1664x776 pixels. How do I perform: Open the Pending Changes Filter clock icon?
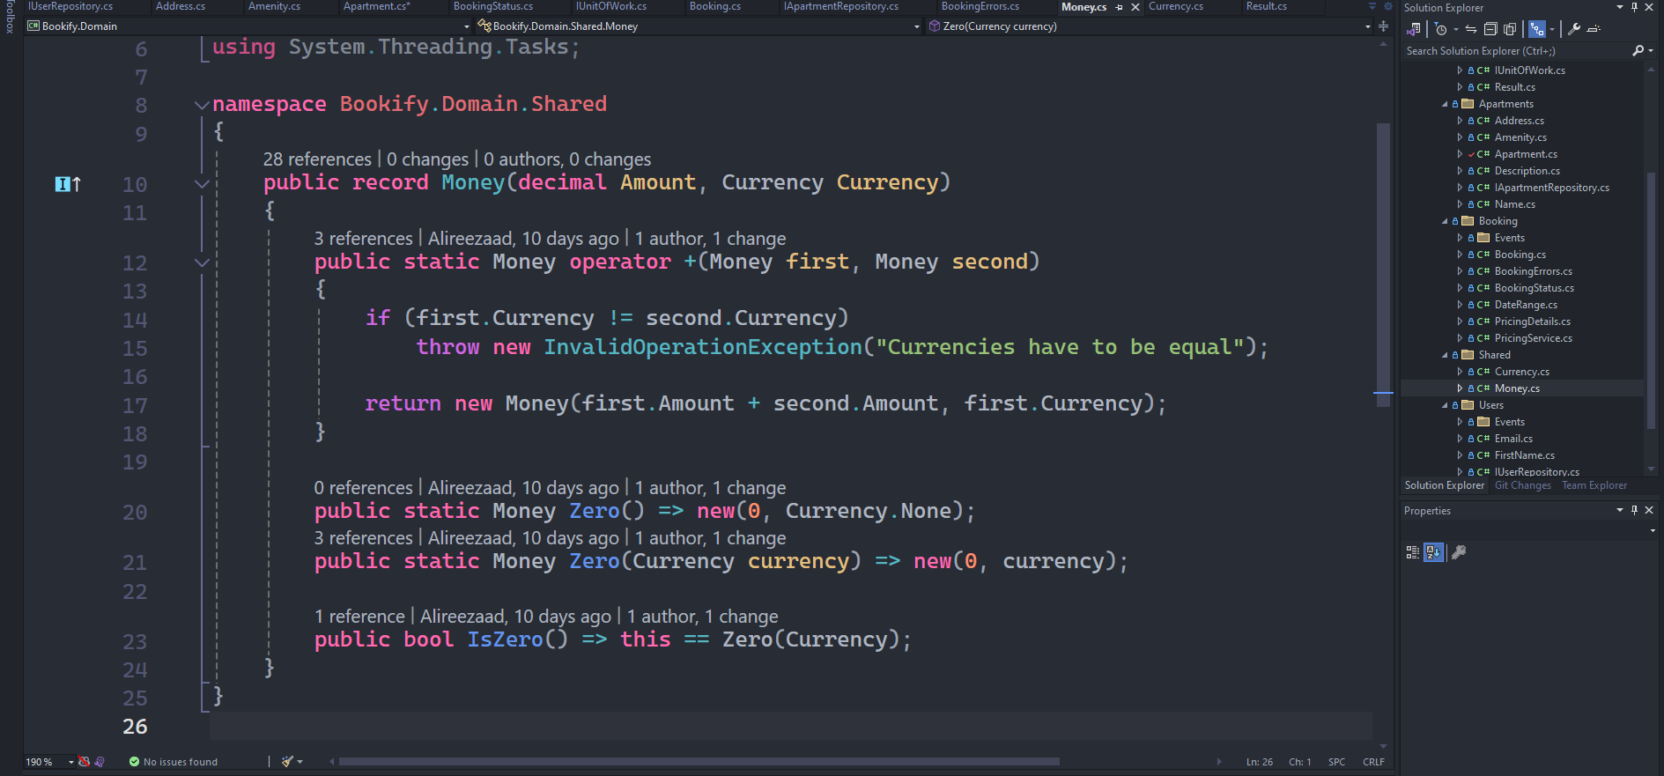point(1441,29)
